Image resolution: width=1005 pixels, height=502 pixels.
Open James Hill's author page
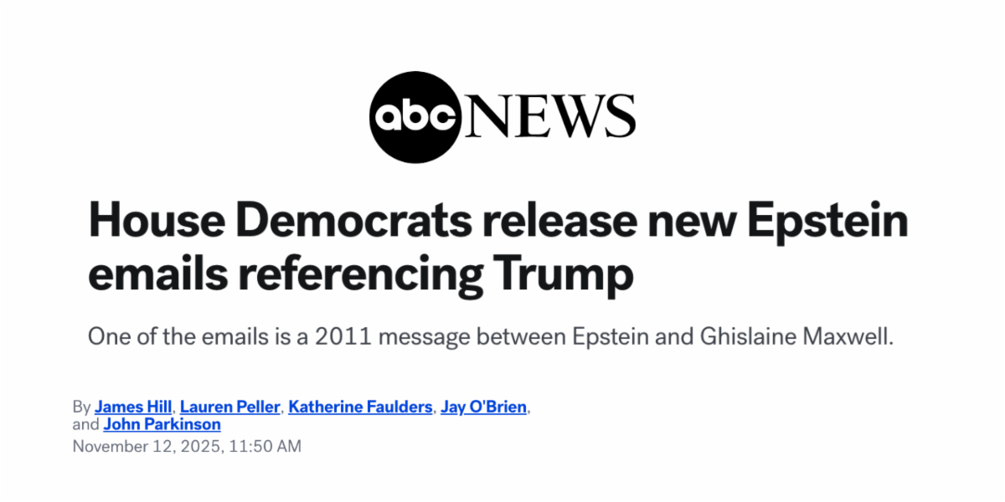tap(133, 407)
